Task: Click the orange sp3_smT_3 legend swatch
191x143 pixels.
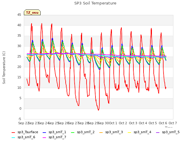Action: click(101, 132)
